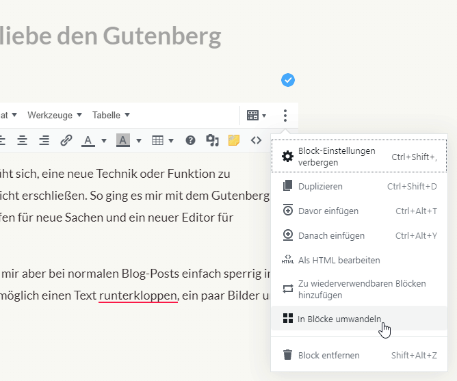Click the help question mark icon

191,140
